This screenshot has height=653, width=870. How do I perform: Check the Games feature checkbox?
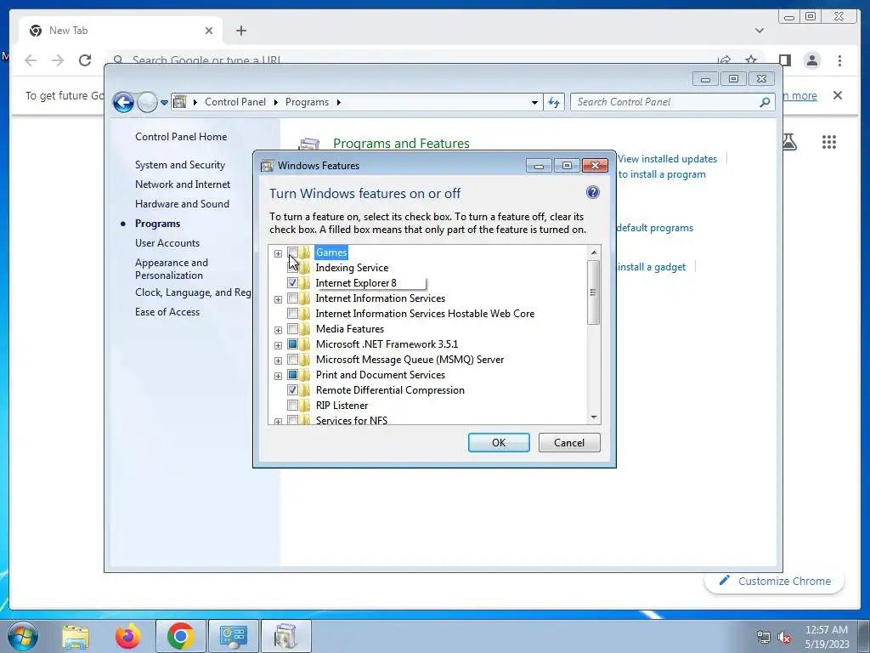click(x=292, y=253)
